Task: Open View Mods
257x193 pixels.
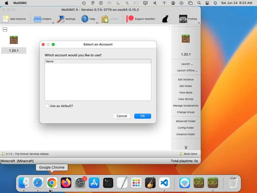Action: pyautogui.click(x=186, y=92)
